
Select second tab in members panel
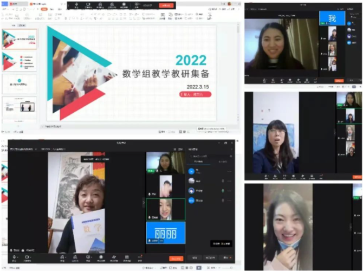pyautogui.click(x=223, y=162)
